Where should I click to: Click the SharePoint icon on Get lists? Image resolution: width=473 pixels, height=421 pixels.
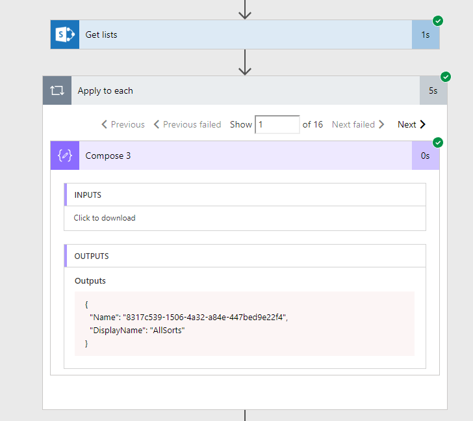[x=65, y=34]
